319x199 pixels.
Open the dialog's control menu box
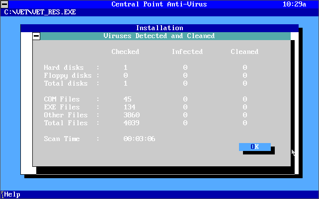36,36
